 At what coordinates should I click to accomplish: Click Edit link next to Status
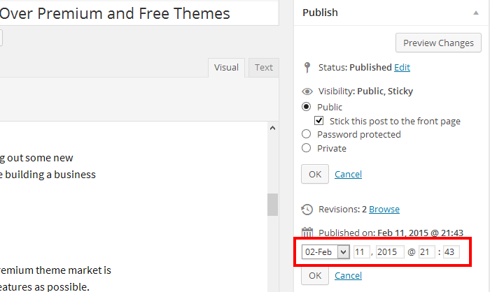402,68
